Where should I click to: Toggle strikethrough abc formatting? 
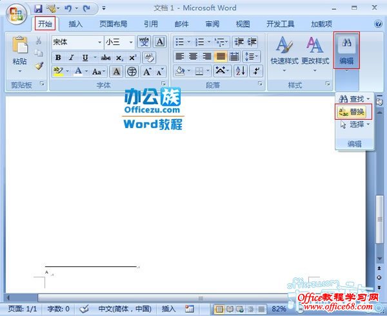(106, 58)
